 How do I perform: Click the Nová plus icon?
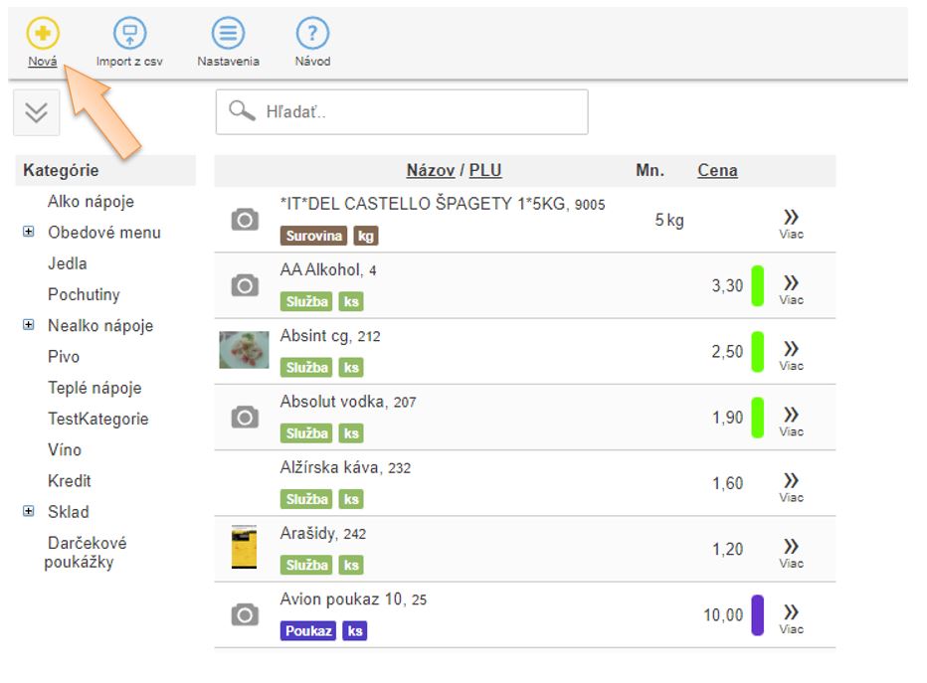(43, 34)
